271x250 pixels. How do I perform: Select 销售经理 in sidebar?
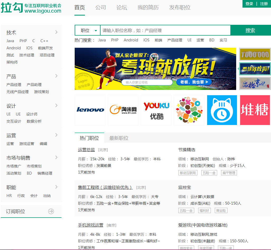pyautogui.click(x=45, y=173)
